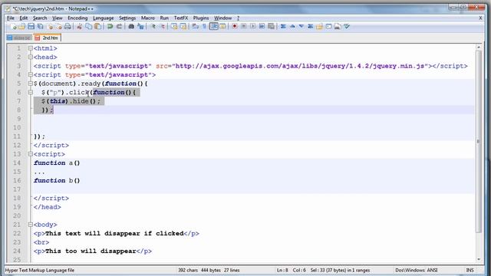Open the Encoding menu
Viewport: 491px width, 276px height.
pyautogui.click(x=77, y=18)
